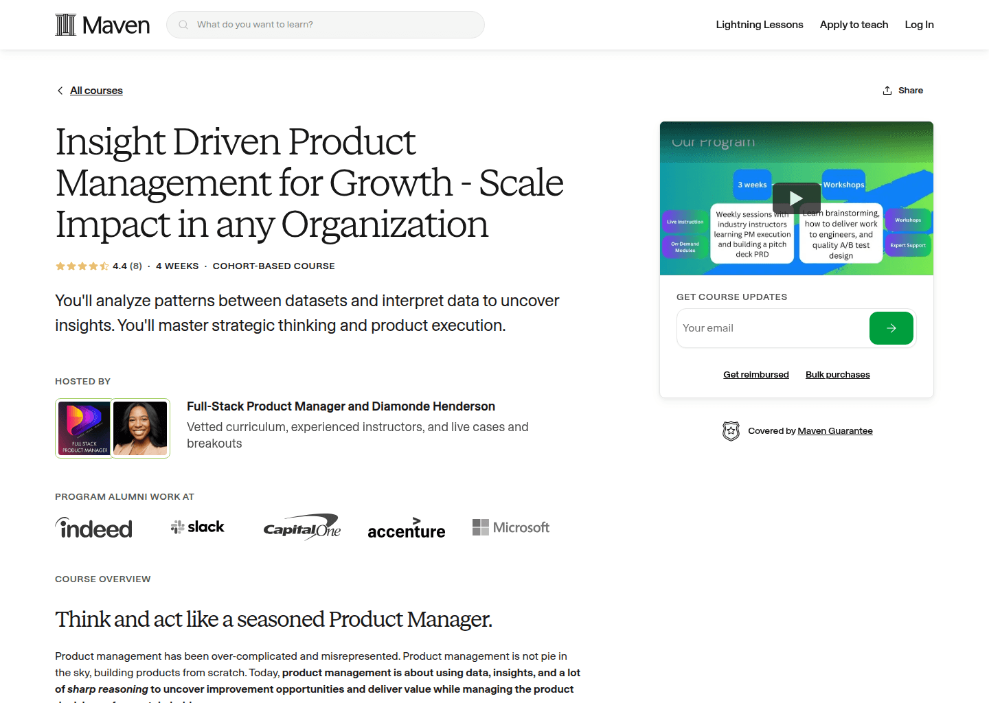Click the Maven columns logo
This screenshot has width=989, height=703.
pyautogui.click(x=66, y=24)
